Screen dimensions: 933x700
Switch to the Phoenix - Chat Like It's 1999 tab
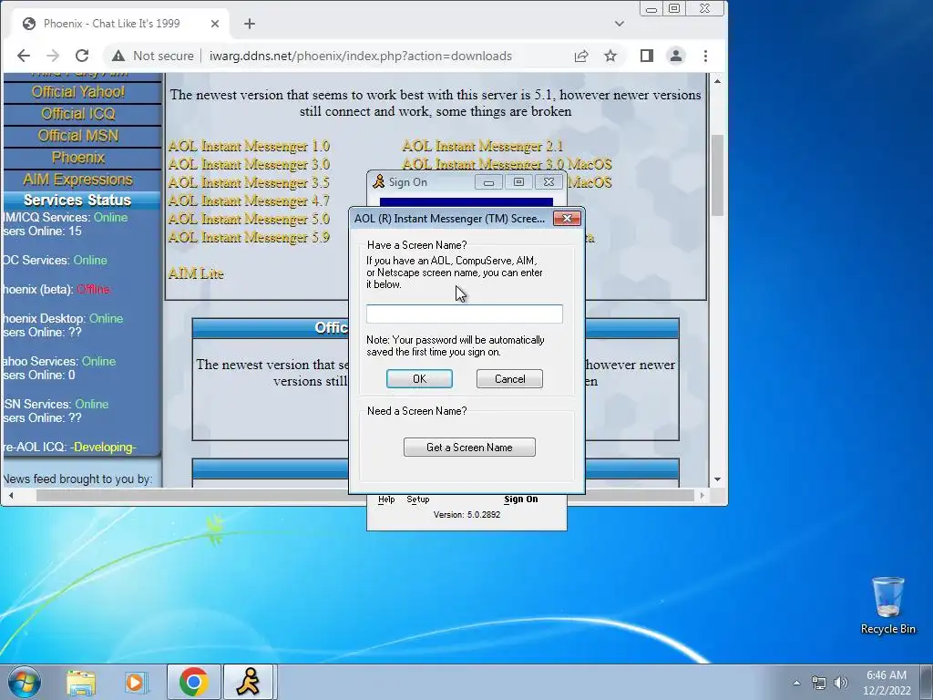point(111,24)
